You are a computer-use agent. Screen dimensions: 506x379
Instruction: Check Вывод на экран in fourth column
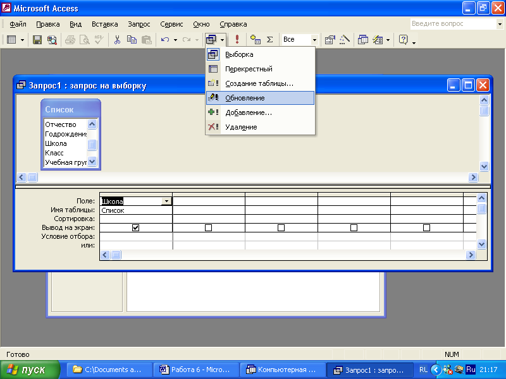coord(354,227)
